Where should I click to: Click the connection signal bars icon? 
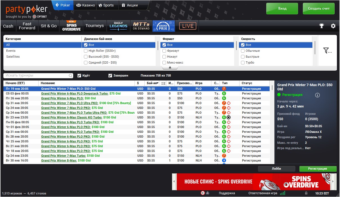click(283, 193)
